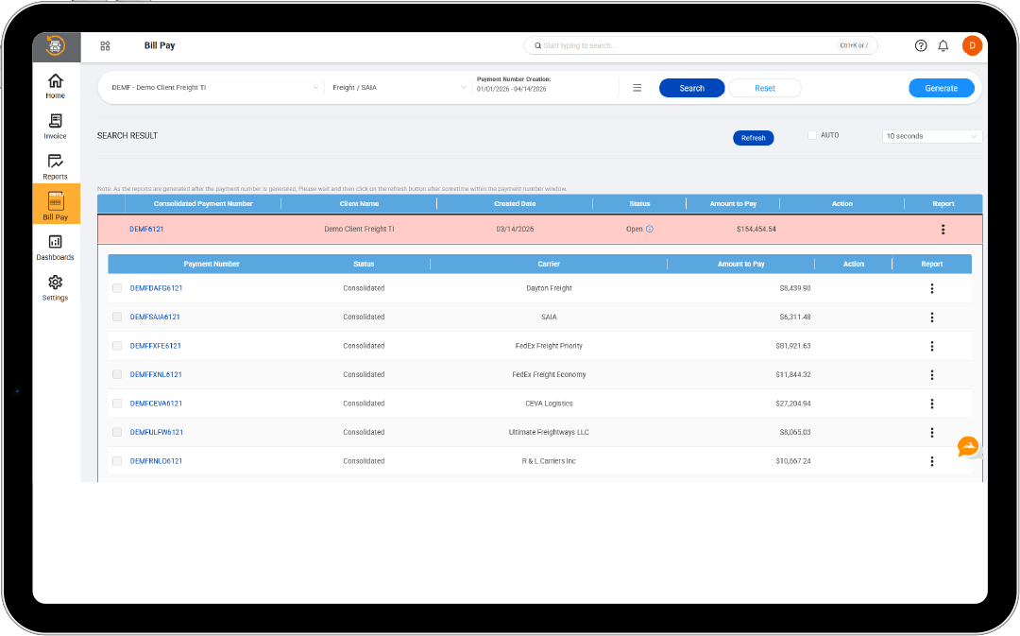Screen dimensions: 1020x636
Task: Open report menu for SAIA row
Action: click(931, 317)
